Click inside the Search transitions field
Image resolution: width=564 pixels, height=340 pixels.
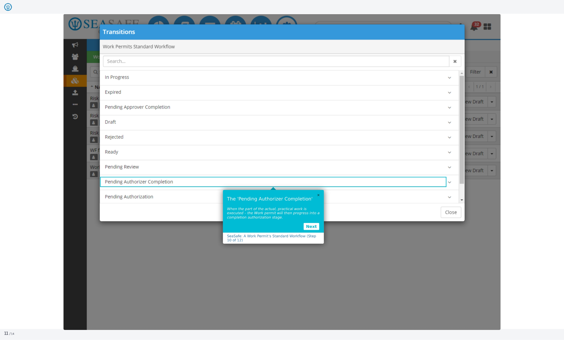[276, 61]
